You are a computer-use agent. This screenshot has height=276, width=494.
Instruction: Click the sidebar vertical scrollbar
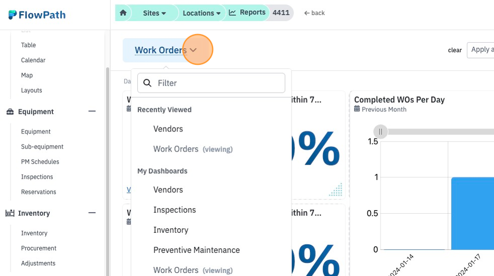[x=108, y=172]
